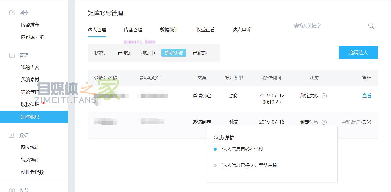Click the 2019-07-12 00:12:25 time cell
The width and height of the screenshot is (391, 192).
[x=272, y=99]
